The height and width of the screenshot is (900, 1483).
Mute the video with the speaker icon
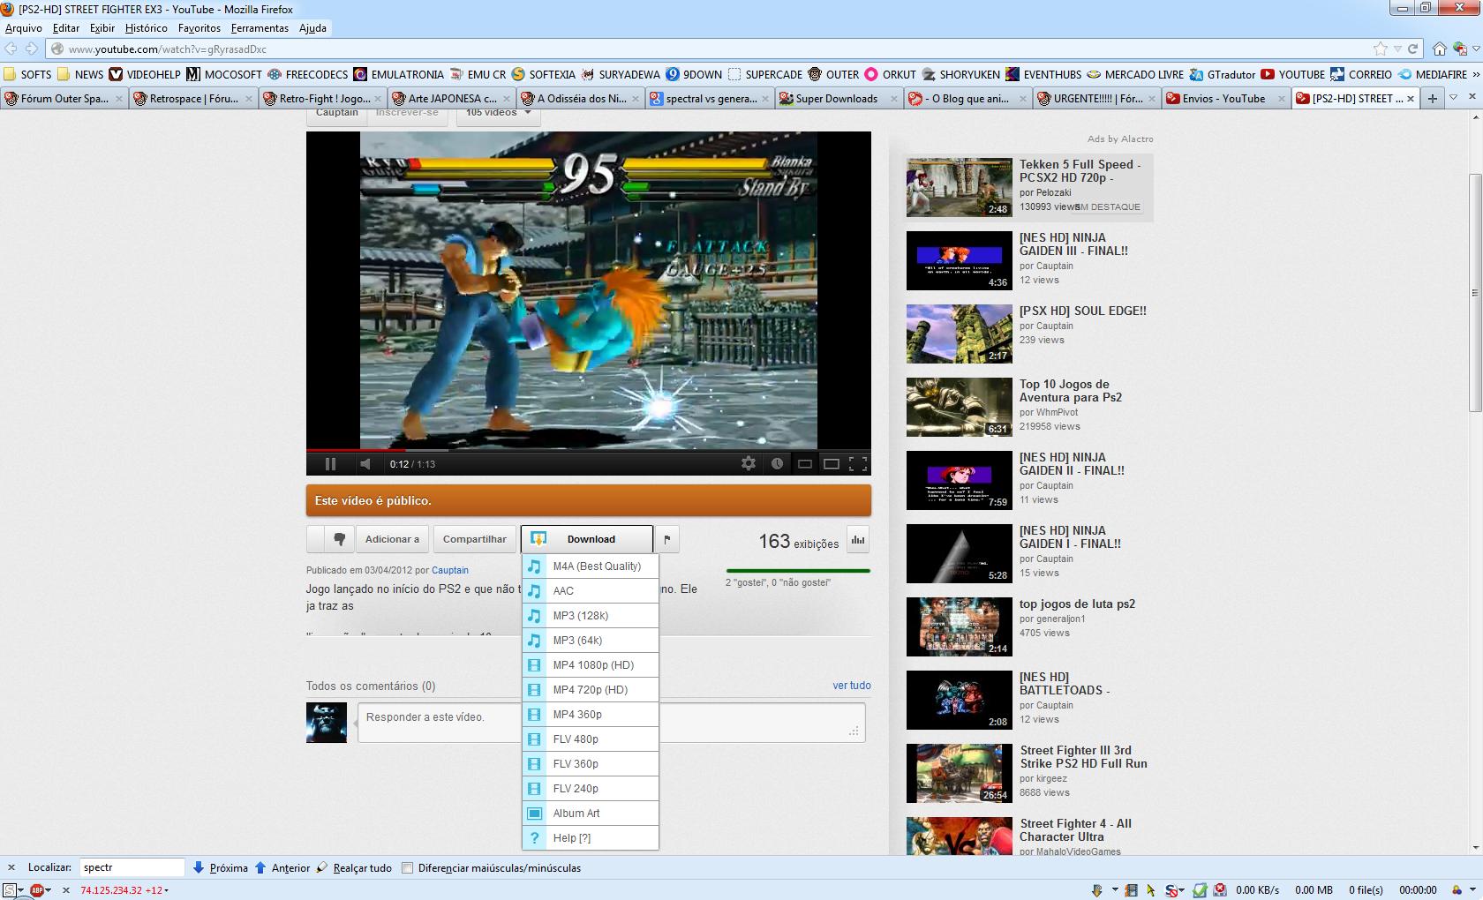[365, 463]
